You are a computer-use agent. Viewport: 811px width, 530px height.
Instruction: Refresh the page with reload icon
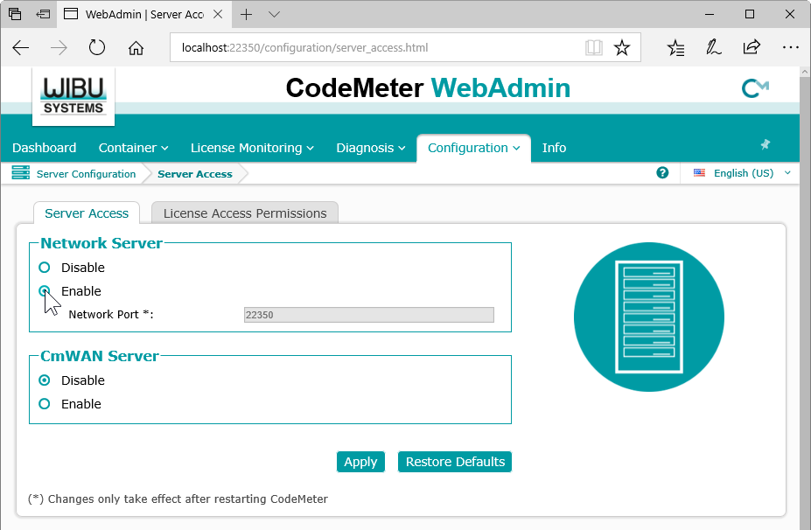97,48
